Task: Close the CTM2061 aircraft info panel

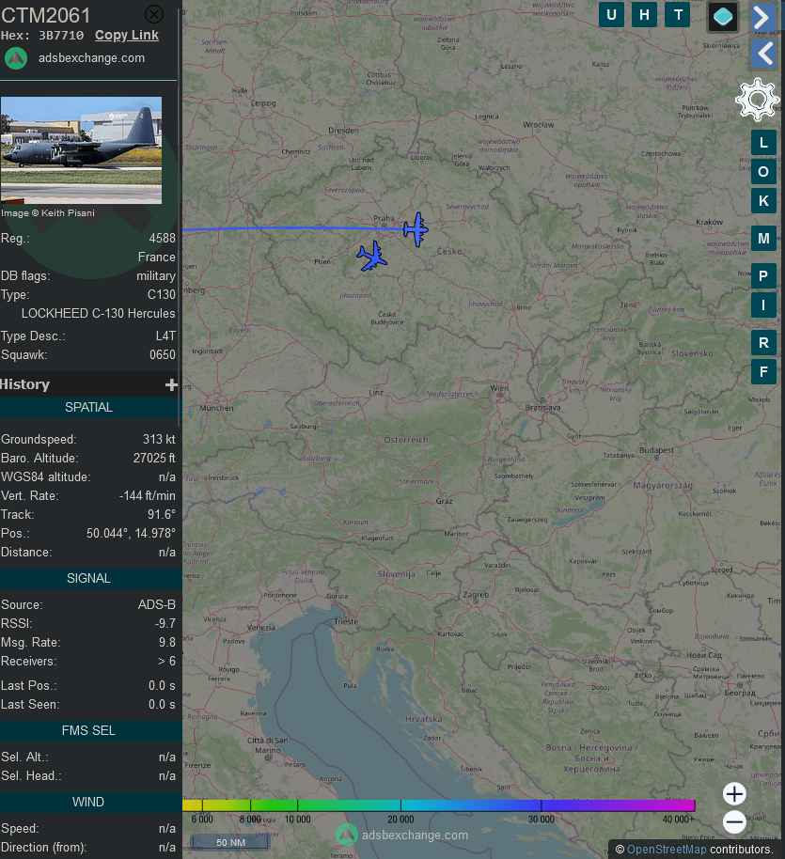Action: click(154, 14)
